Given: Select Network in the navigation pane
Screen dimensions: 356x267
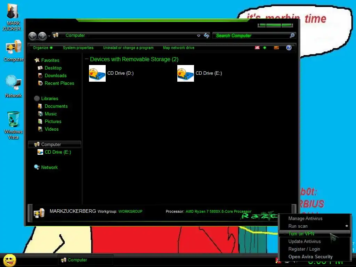Looking at the screenshot, I should [49, 167].
